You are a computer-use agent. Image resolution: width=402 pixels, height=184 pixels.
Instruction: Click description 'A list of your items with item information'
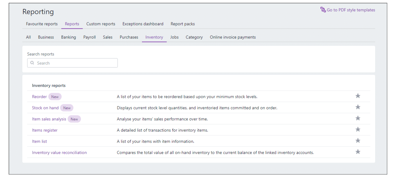click(x=156, y=141)
